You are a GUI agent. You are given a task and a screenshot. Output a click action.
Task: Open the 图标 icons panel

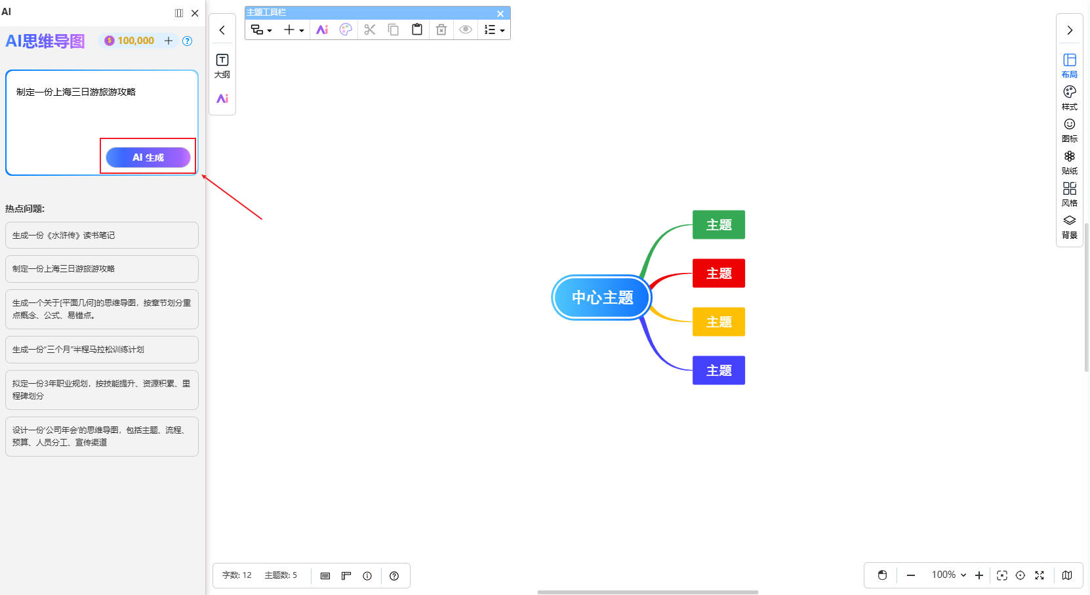click(1069, 129)
